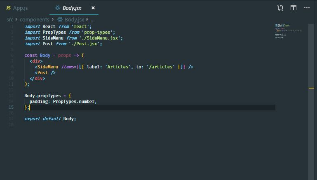Close the Body.jsx tab

pos(93,8)
